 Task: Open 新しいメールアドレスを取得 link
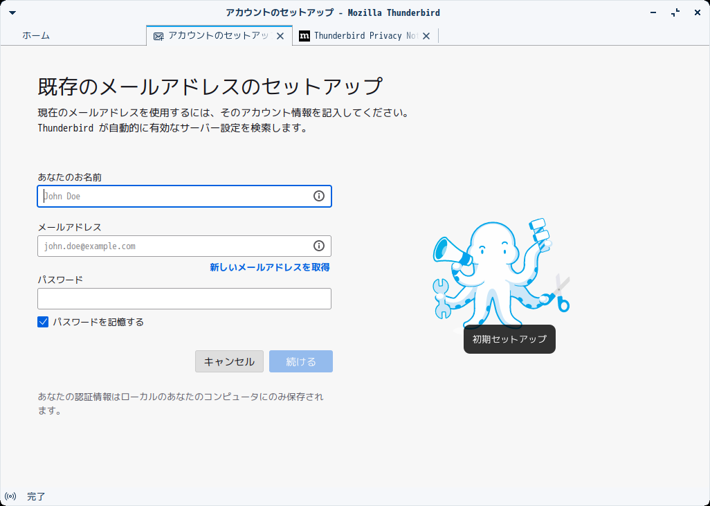[269, 267]
